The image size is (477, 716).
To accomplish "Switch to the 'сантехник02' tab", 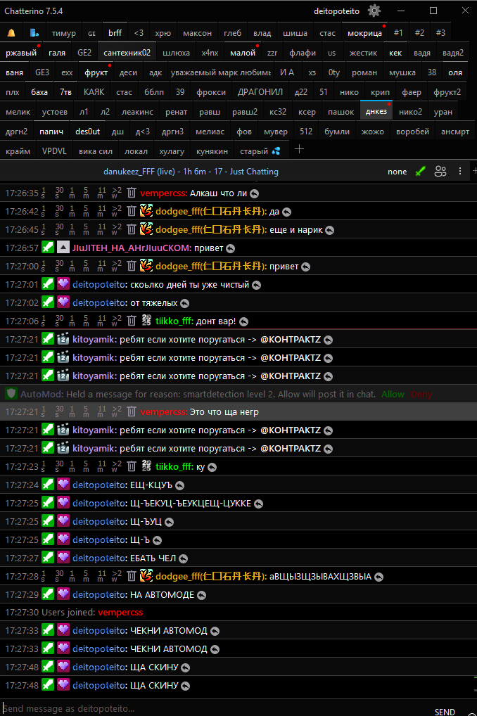I will click(x=127, y=53).
